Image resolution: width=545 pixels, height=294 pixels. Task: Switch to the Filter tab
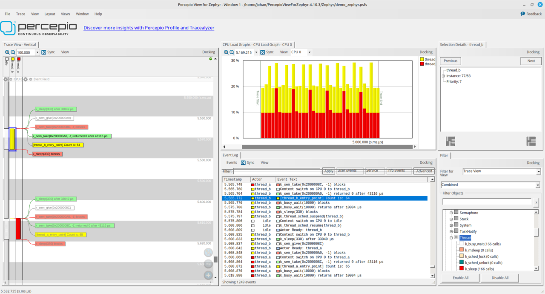pyautogui.click(x=444, y=155)
